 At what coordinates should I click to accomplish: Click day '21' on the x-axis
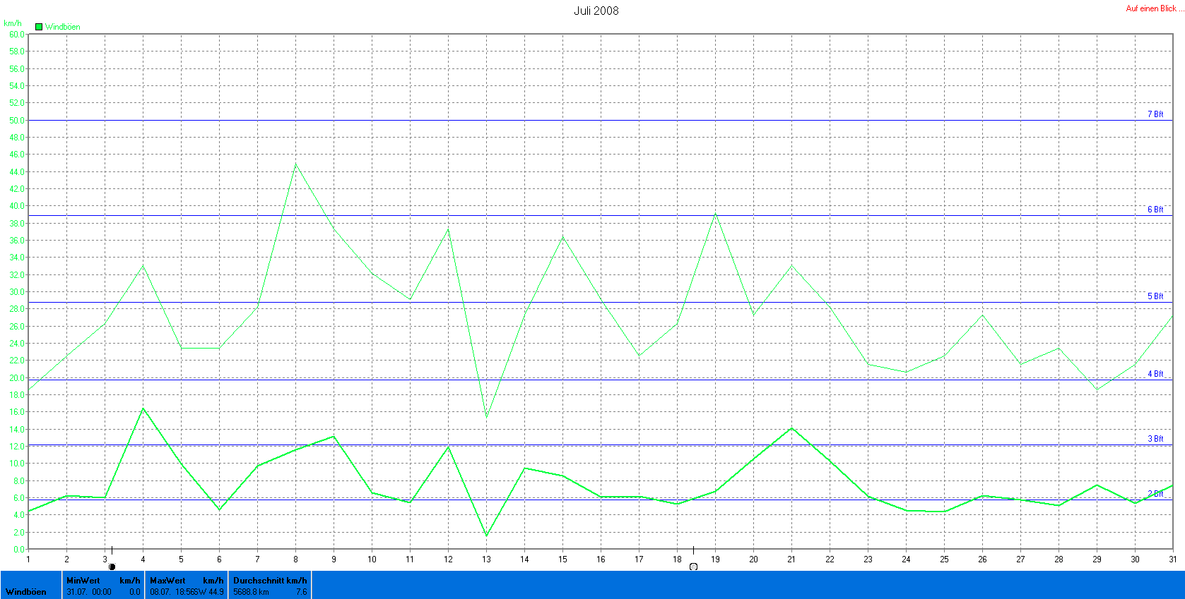[791, 559]
